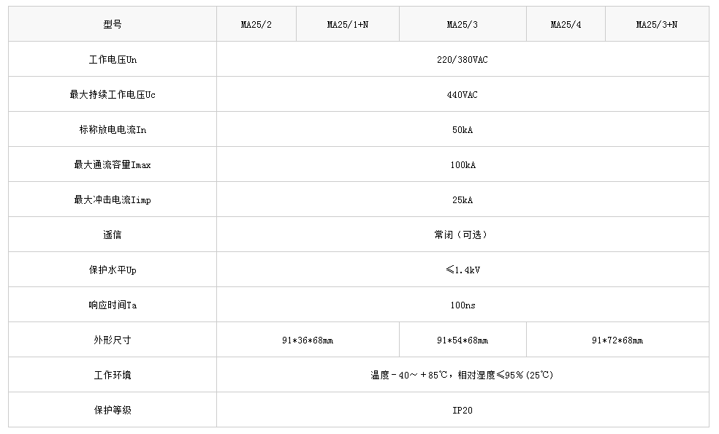This screenshot has height=434, width=719.
Task: Click the MA25/3+N header cell
Action: (x=657, y=24)
